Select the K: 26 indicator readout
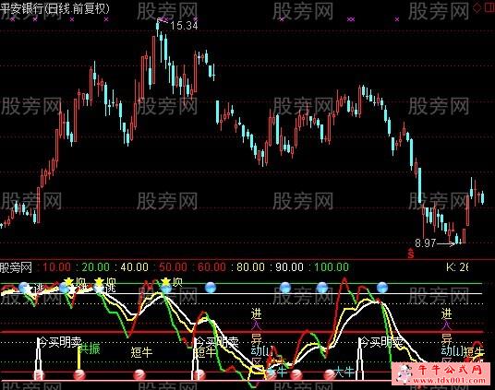 (457, 267)
